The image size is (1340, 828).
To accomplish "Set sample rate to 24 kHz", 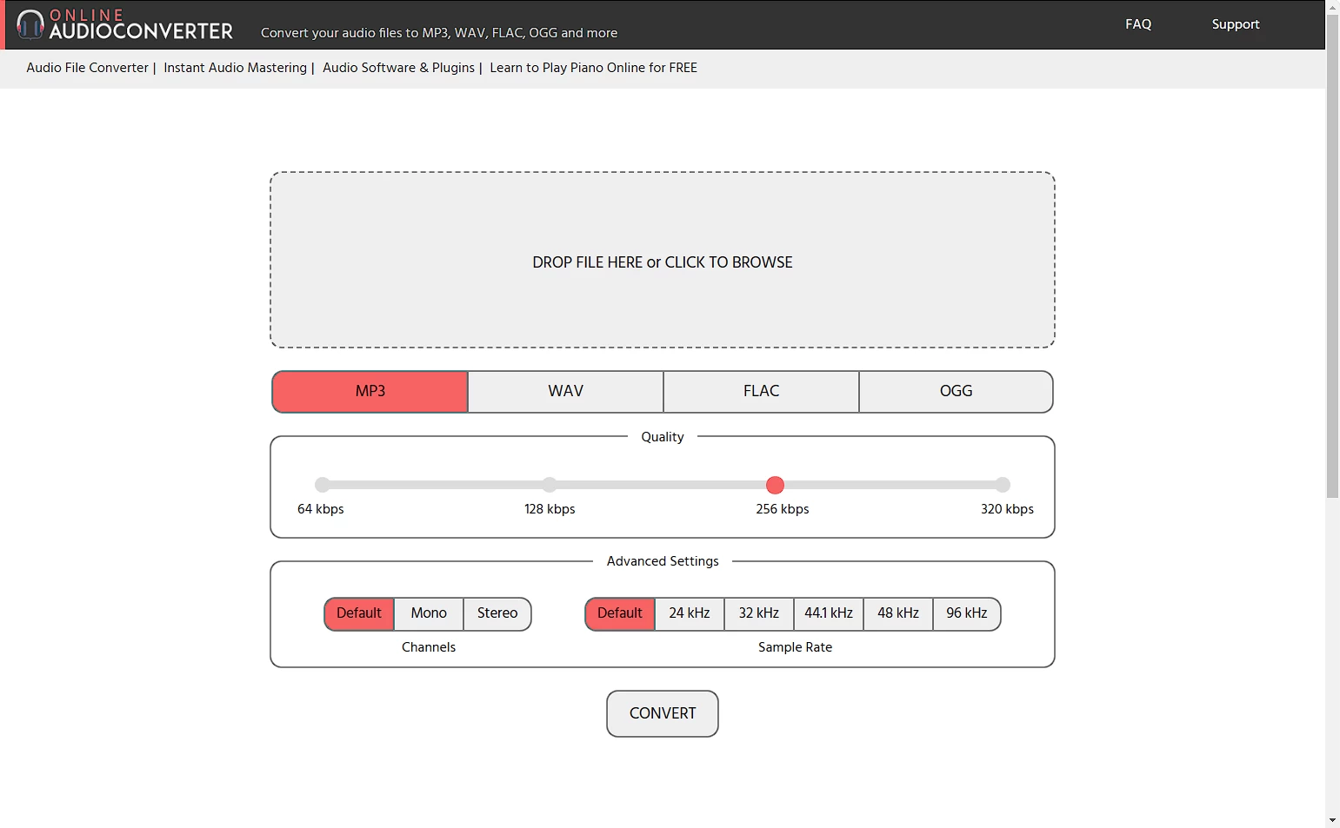I will pos(690,613).
